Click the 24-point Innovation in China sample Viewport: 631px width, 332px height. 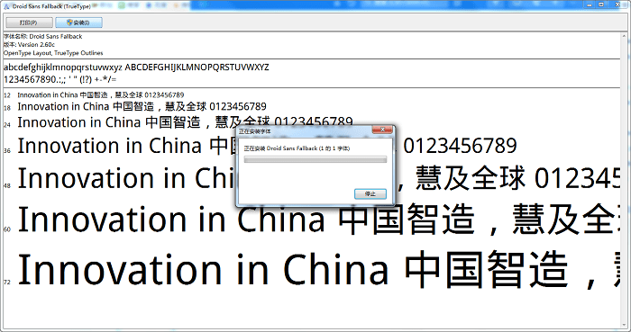point(185,122)
